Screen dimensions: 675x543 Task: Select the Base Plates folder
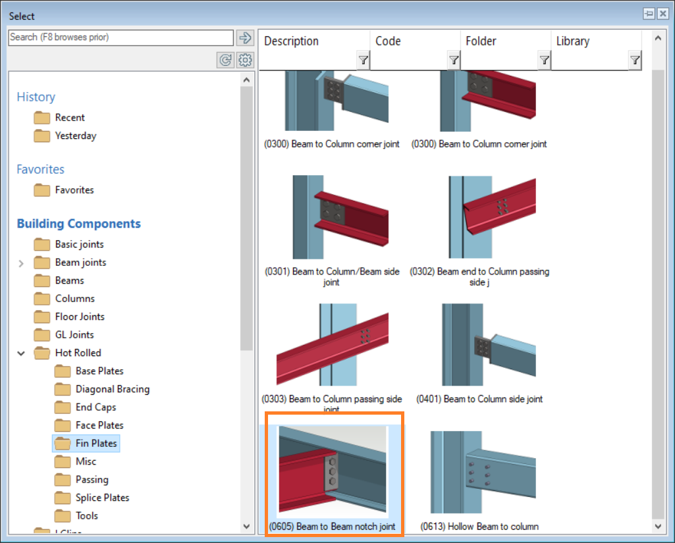pyautogui.click(x=99, y=371)
